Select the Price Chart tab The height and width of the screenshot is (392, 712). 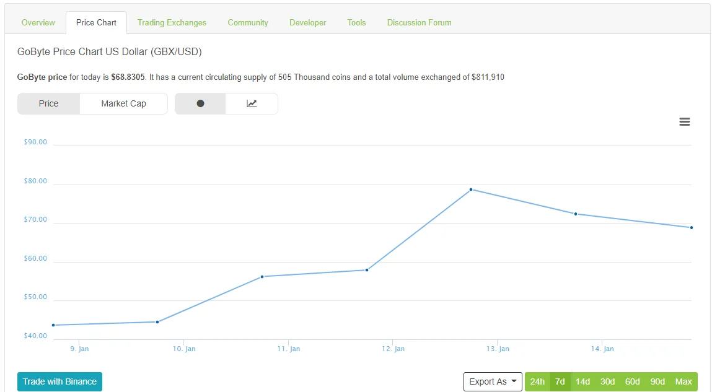tap(96, 23)
